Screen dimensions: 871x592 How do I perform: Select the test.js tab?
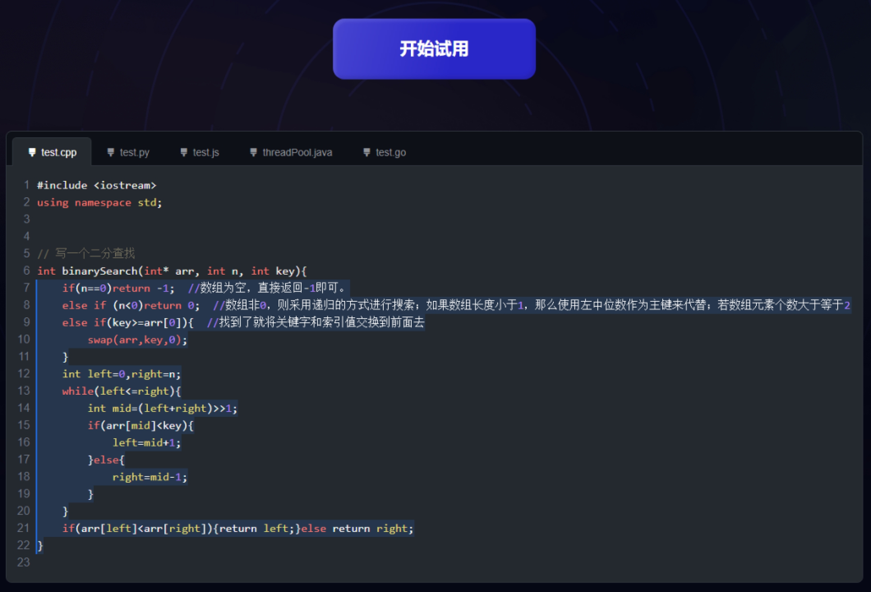pos(205,153)
